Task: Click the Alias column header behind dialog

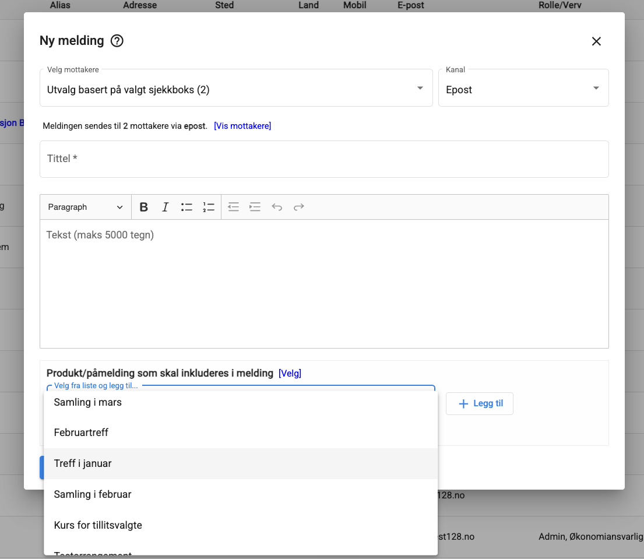Action: point(60,5)
